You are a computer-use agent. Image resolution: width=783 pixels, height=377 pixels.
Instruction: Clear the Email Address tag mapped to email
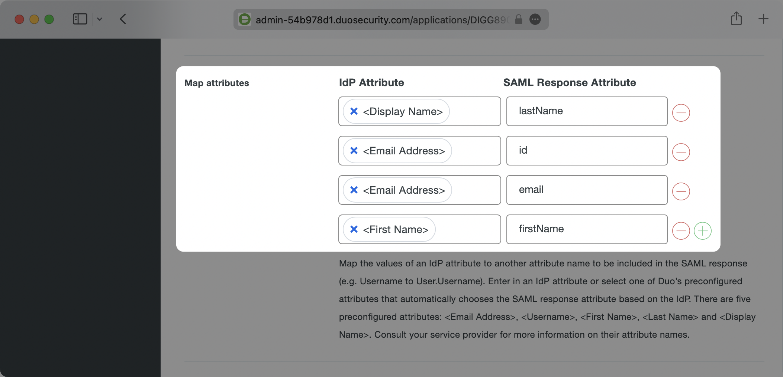click(354, 190)
